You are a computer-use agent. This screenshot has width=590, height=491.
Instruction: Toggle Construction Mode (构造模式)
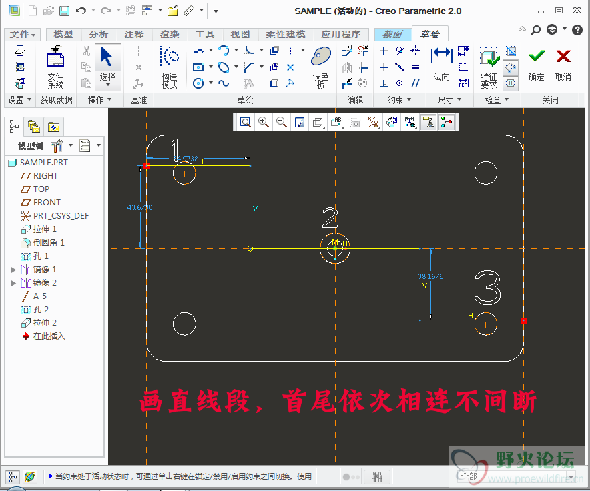[x=169, y=67]
